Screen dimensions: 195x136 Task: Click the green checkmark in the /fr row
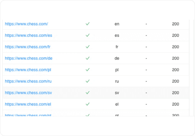click(88, 47)
